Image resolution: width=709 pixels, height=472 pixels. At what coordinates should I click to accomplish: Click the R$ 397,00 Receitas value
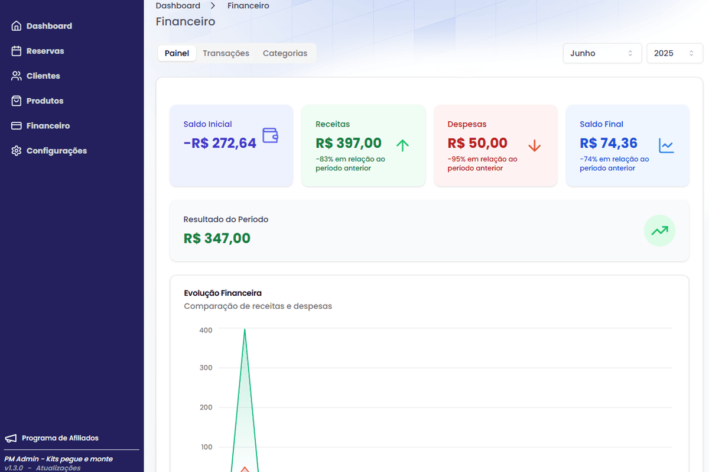coord(349,143)
